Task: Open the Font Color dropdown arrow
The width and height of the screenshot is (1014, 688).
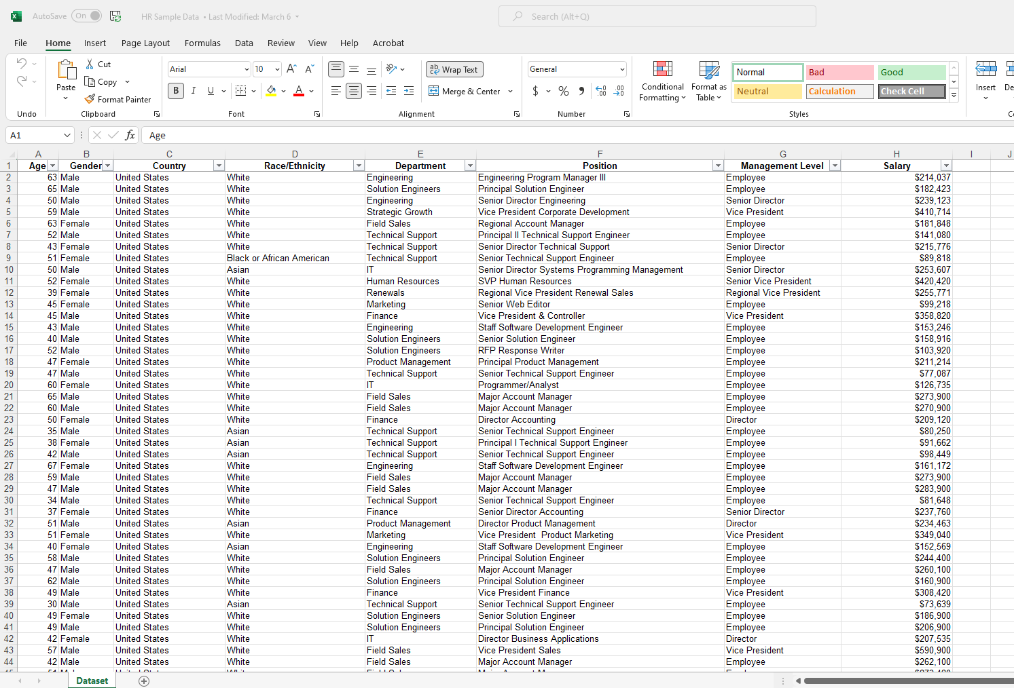Action: click(312, 91)
